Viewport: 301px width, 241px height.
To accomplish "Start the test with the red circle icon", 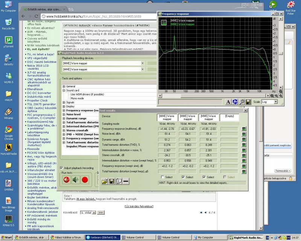I will coord(85,180).
